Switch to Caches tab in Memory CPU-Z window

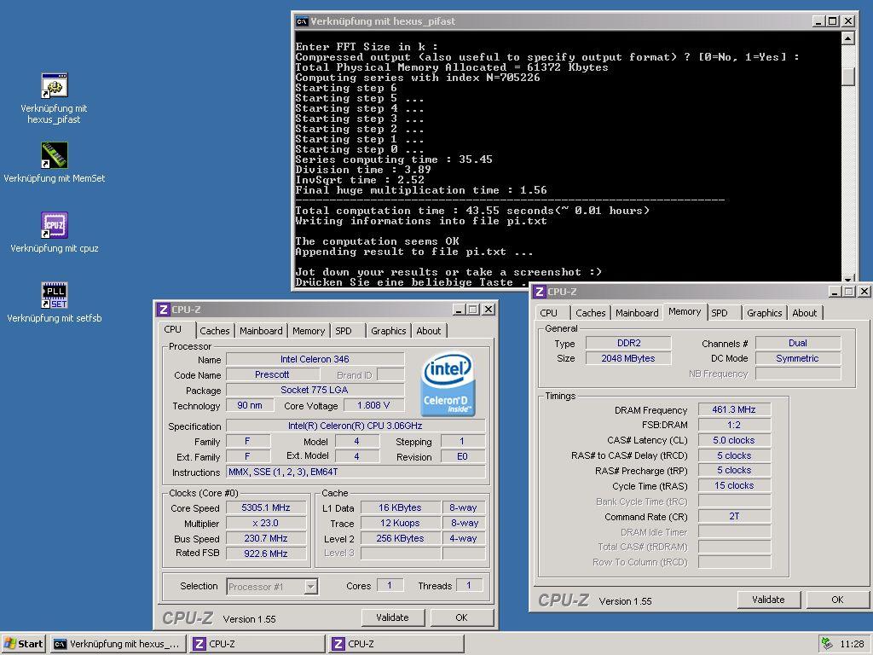pyautogui.click(x=590, y=313)
